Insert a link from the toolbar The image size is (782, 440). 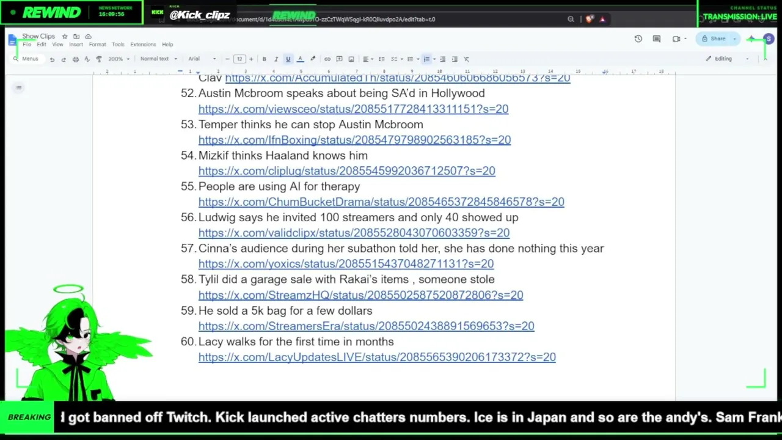[x=327, y=59]
